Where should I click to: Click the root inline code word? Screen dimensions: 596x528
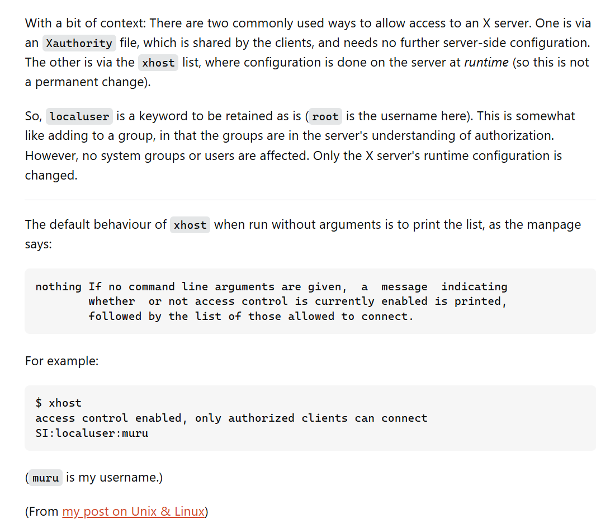point(325,116)
